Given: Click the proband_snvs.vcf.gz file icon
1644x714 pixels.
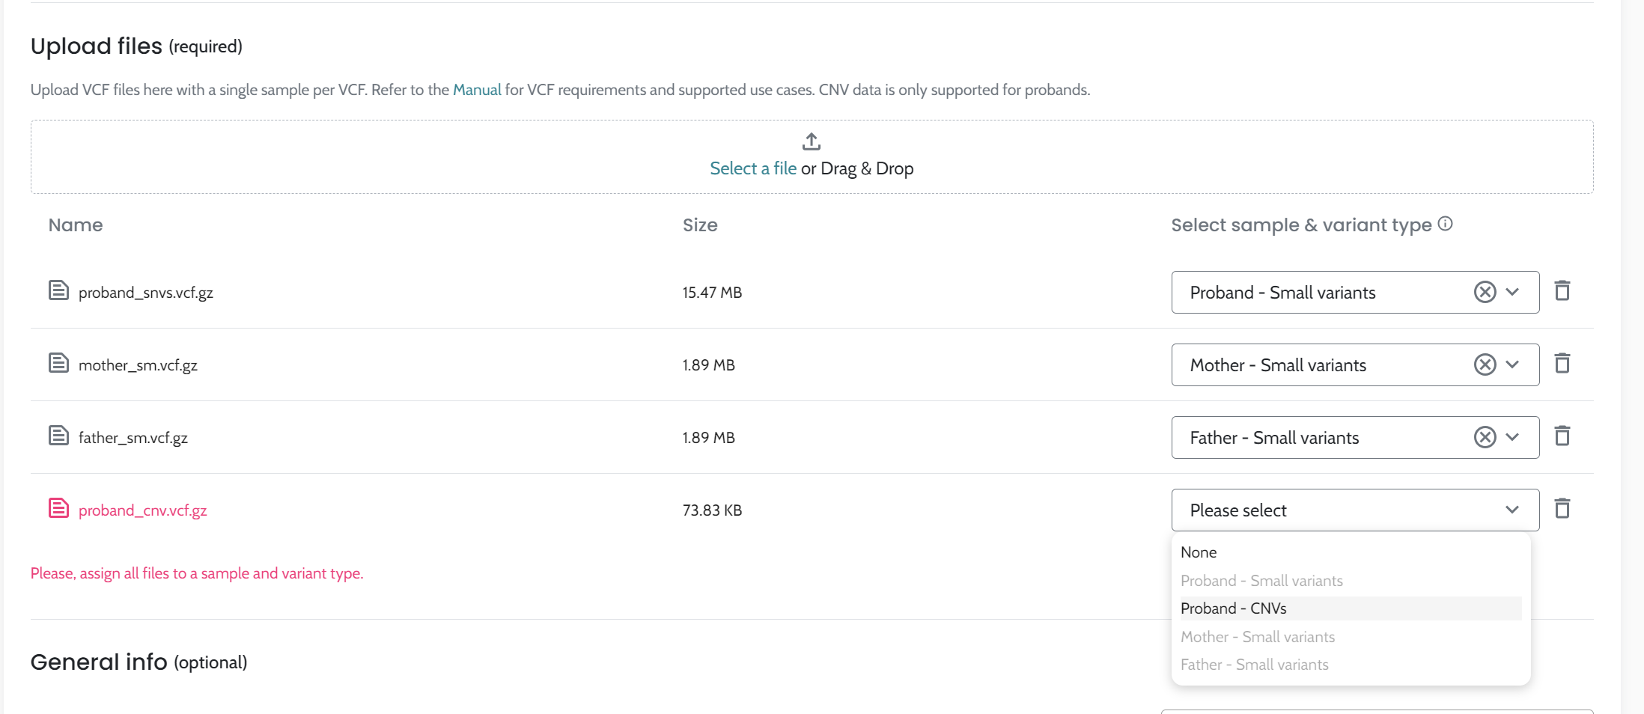Looking at the screenshot, I should pyautogui.click(x=58, y=290).
